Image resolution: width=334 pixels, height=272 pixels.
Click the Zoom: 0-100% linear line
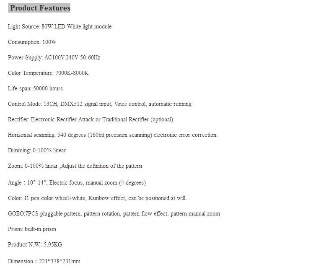point(75,166)
